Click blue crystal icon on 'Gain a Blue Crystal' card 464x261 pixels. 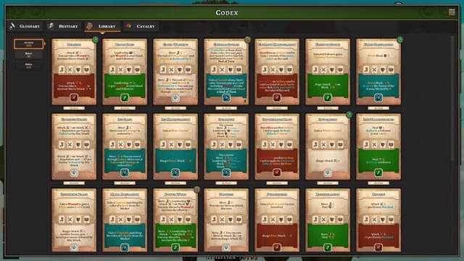point(175,173)
